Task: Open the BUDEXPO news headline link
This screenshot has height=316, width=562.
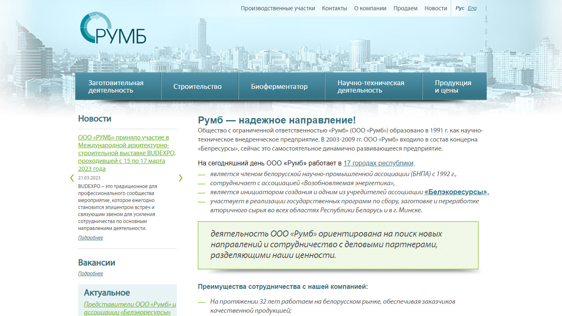Action: tap(127, 153)
